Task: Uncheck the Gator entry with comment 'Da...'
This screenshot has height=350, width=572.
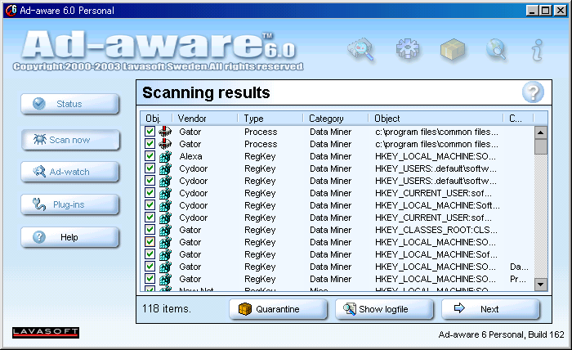Action: tap(150, 267)
